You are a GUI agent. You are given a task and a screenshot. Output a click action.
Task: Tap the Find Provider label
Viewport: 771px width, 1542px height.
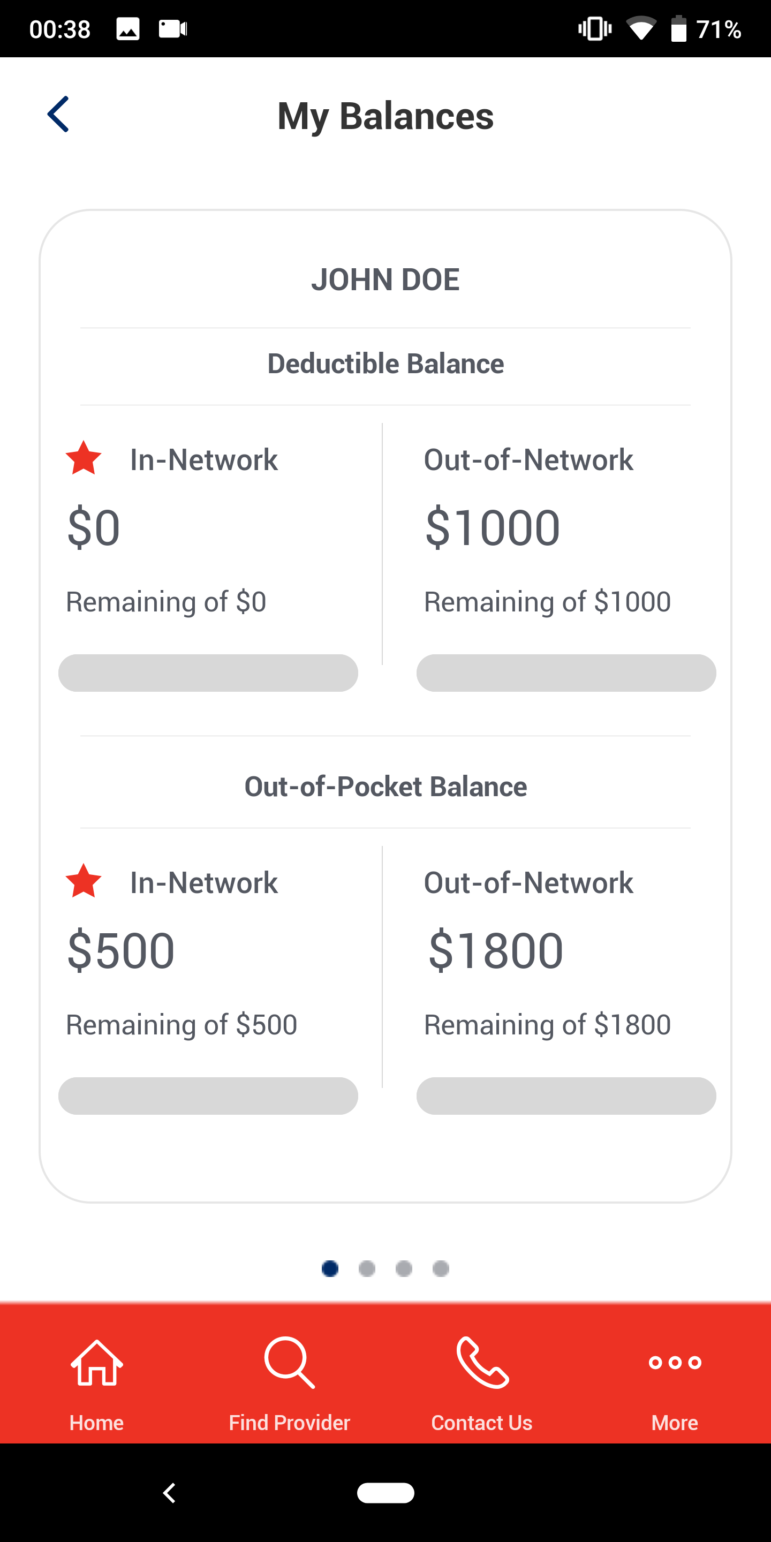coord(290,1423)
